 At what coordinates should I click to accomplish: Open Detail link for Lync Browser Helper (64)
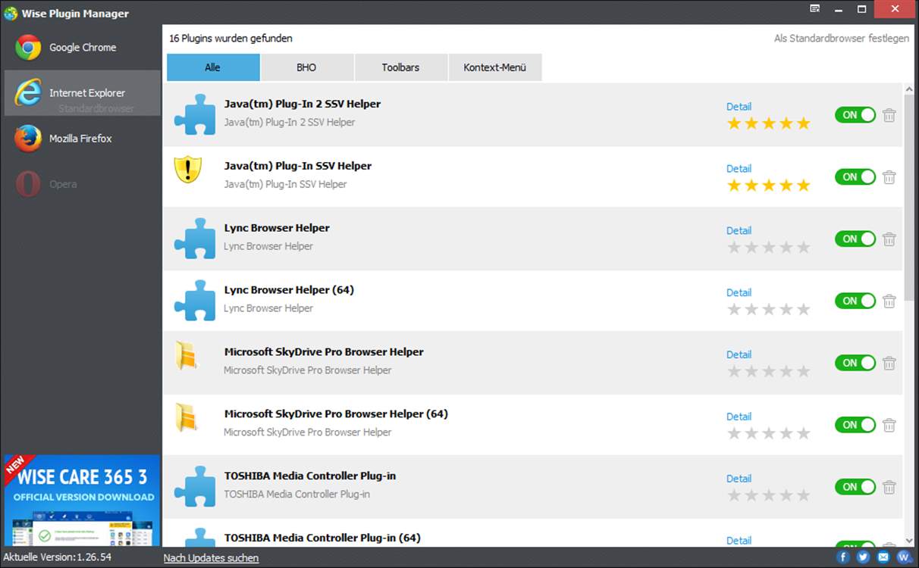coord(739,293)
